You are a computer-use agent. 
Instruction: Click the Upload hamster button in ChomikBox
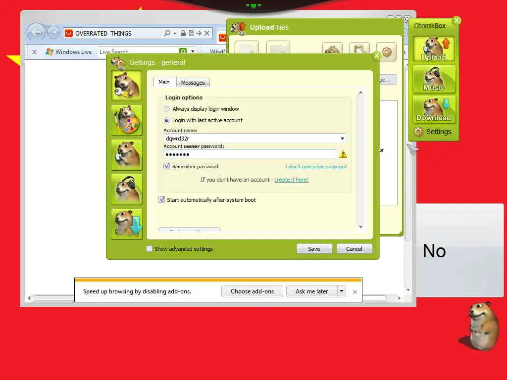(x=434, y=48)
